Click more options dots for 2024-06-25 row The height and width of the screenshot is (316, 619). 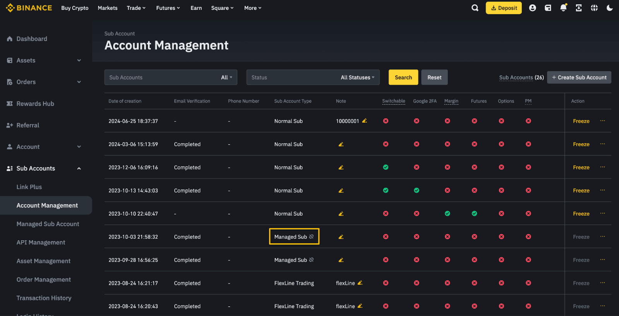[x=602, y=121]
